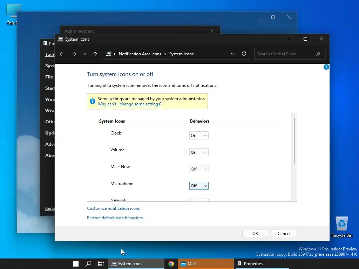359x269 pixels.
Task: Minimize the System Icons window
Action: (x=289, y=39)
